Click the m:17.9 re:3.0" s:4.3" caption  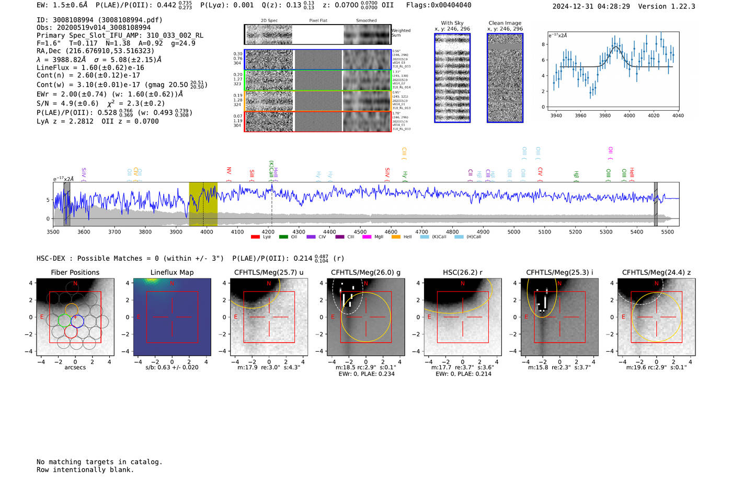[269, 367]
